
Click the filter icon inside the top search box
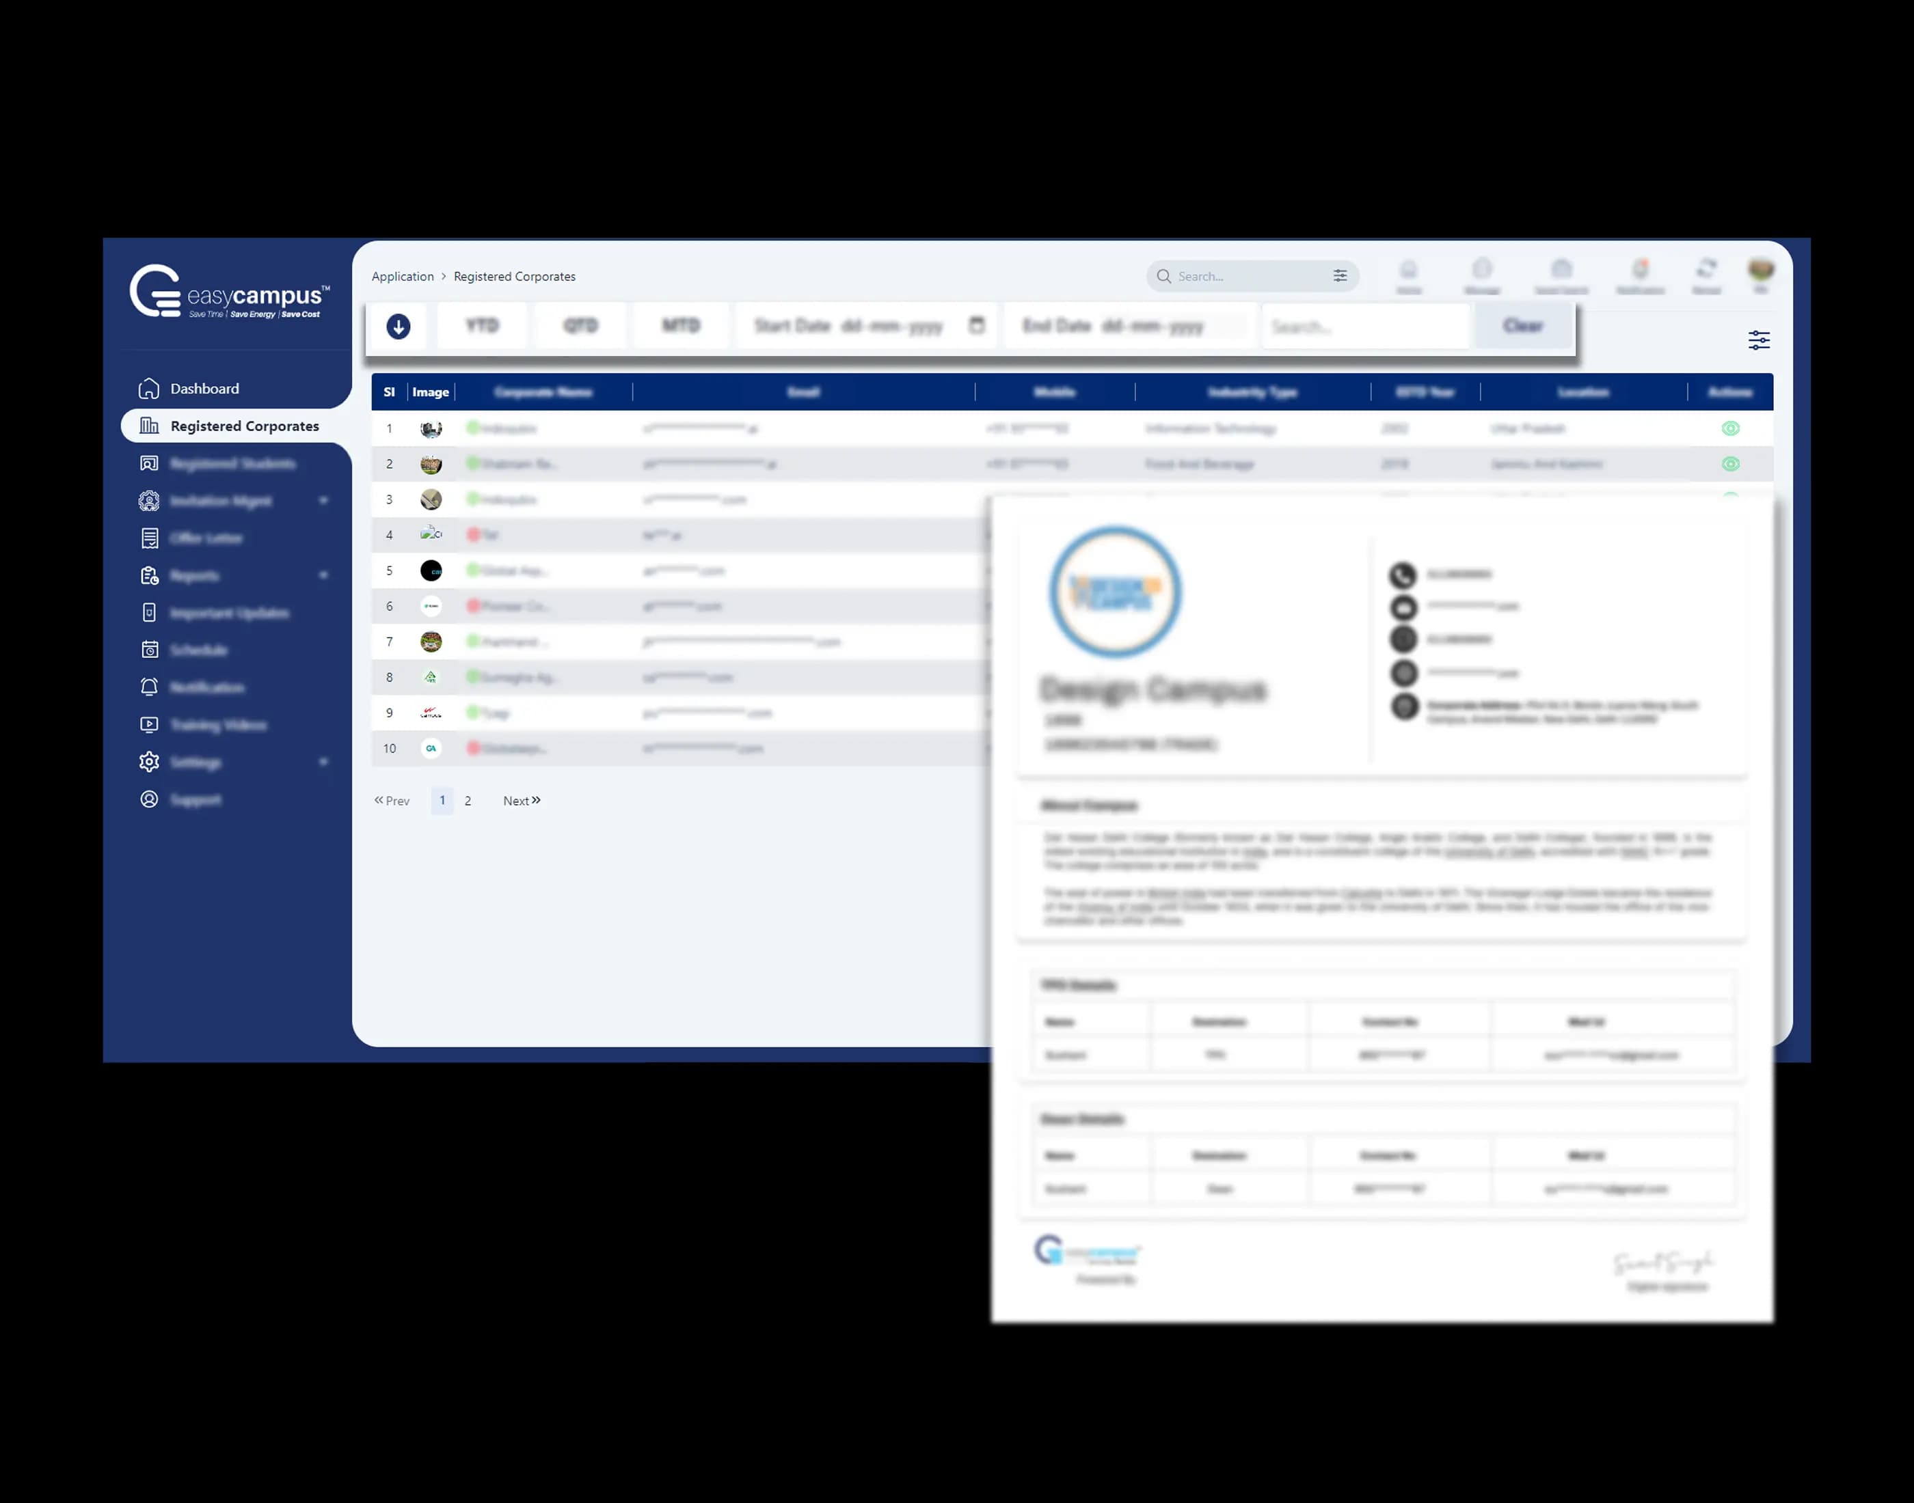[1339, 276]
